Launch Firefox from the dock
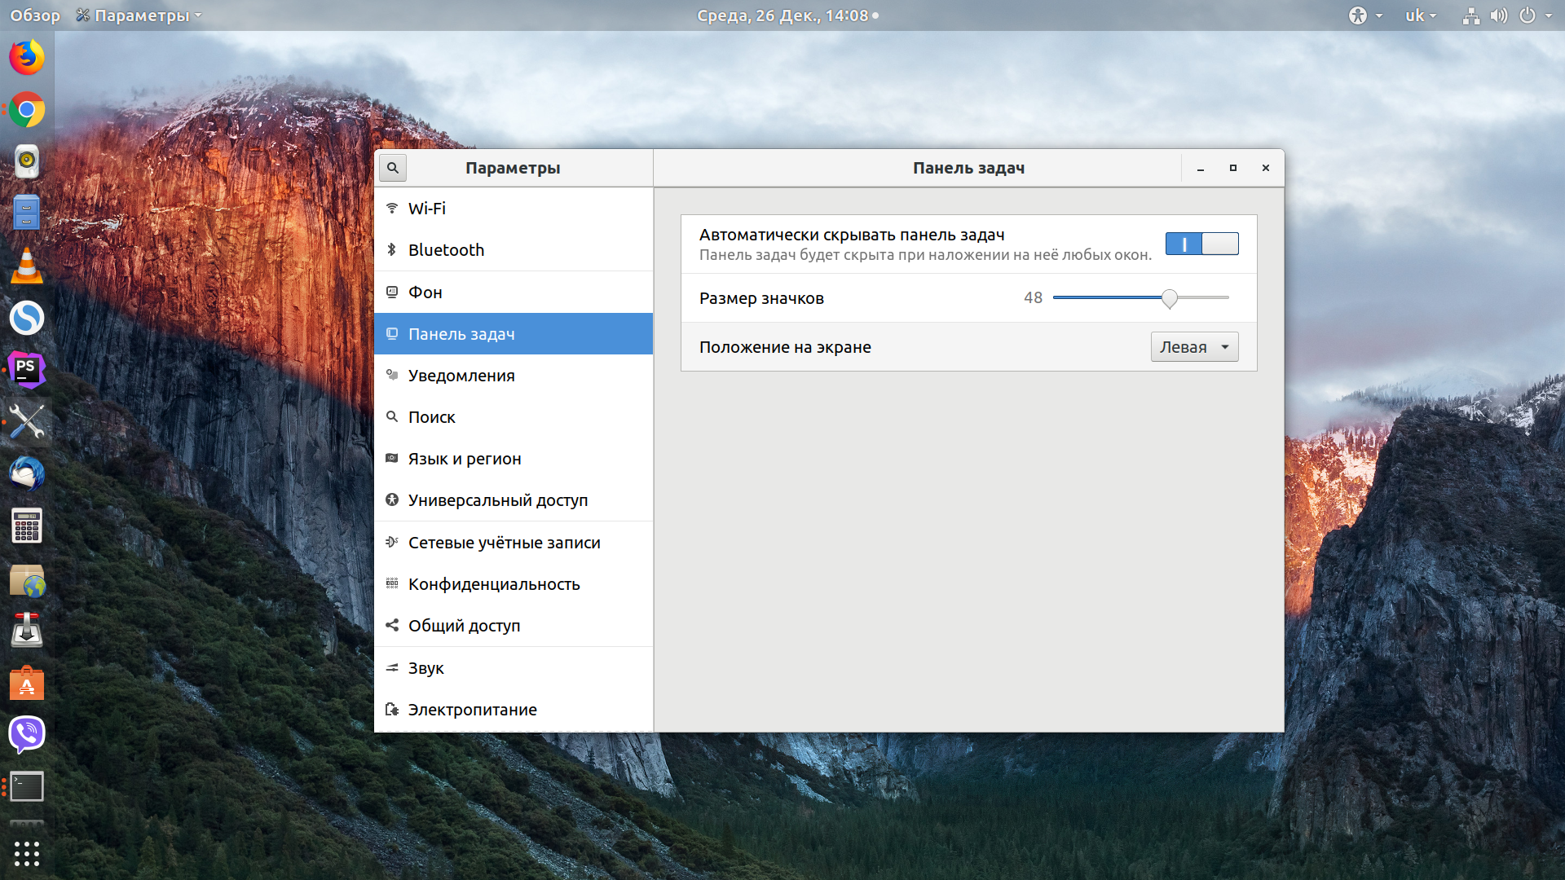This screenshot has height=880, width=1565. [27, 58]
